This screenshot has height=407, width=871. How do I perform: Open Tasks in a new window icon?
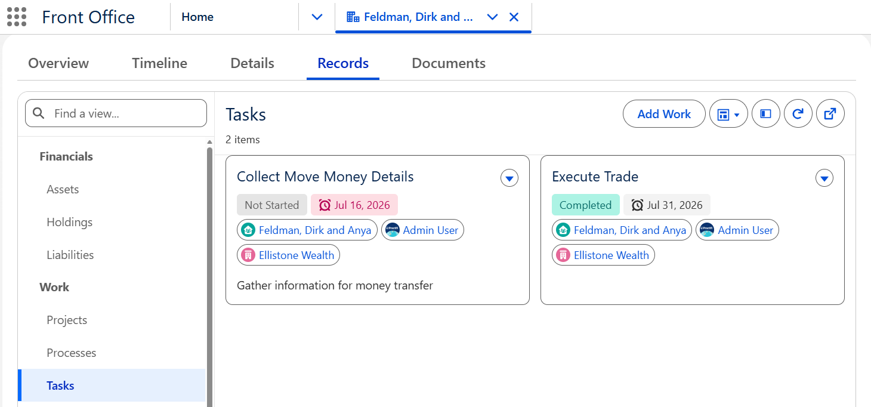pos(830,114)
